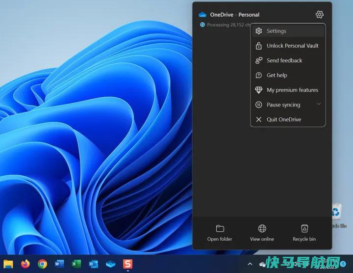Open Outlook from the taskbar

coord(94,264)
